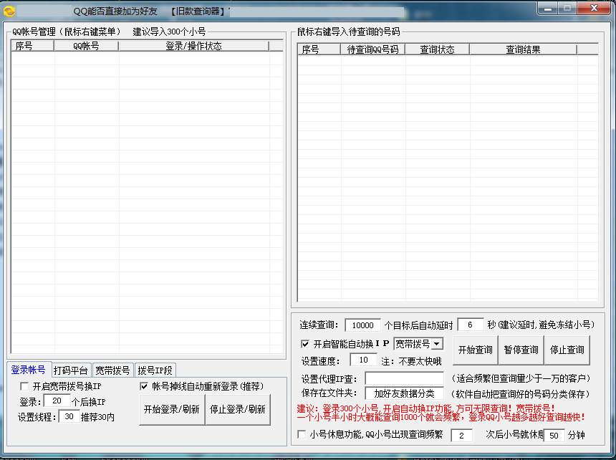The height and width of the screenshot is (460, 616).
Task: Enable 小号休息功能 checkbox
Action: (x=302, y=434)
